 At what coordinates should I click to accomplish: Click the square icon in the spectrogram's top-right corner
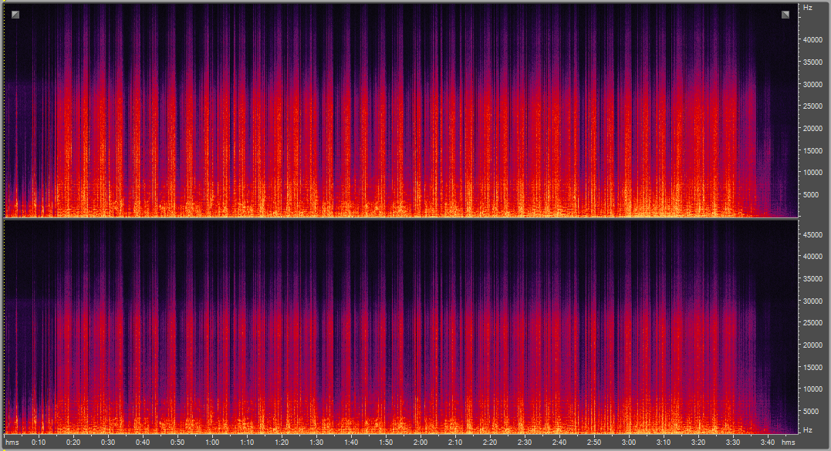tap(785, 15)
